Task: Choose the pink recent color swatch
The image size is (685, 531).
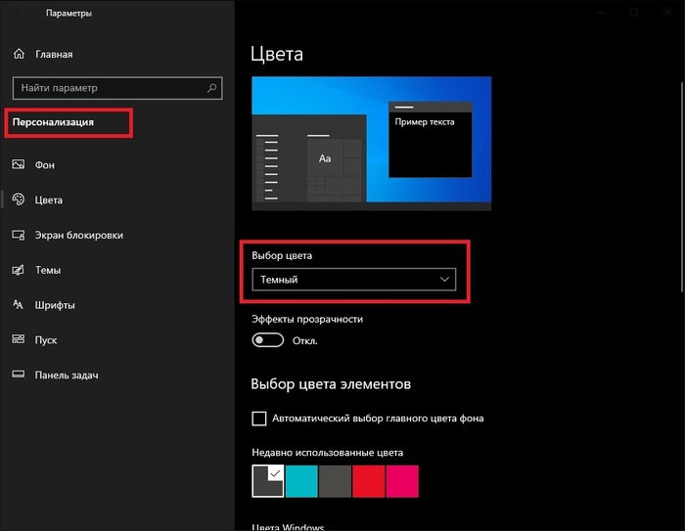Action: 402,481
